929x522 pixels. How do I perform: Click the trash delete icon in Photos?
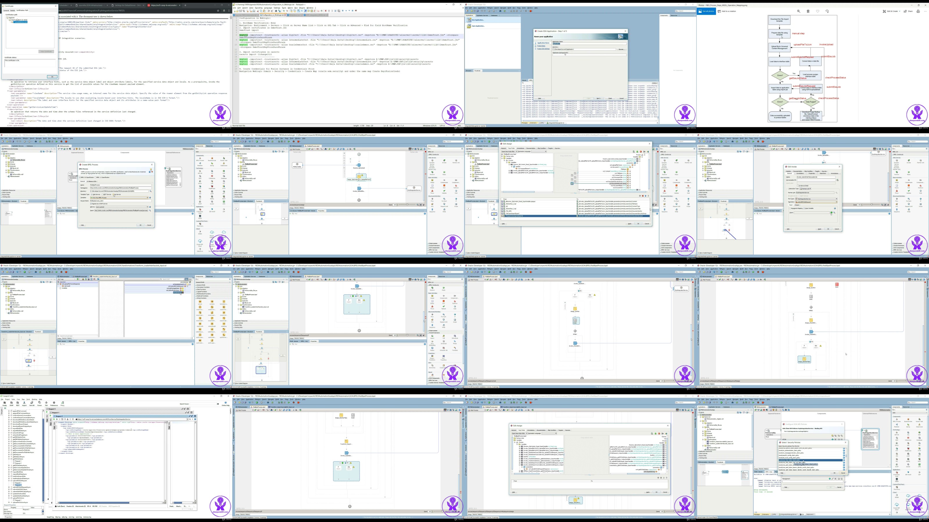point(808,11)
